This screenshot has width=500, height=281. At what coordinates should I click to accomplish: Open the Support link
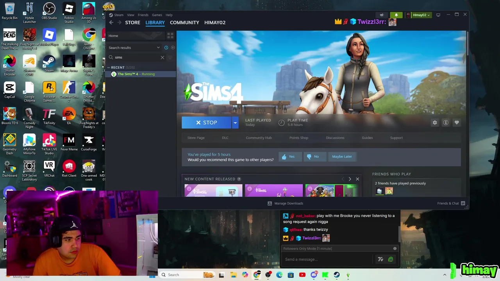[396, 138]
